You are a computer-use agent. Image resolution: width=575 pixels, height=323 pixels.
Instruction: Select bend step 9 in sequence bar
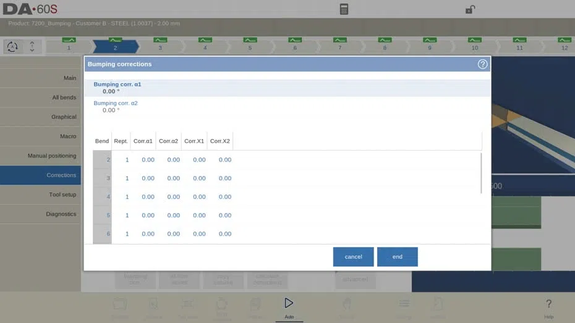point(430,46)
